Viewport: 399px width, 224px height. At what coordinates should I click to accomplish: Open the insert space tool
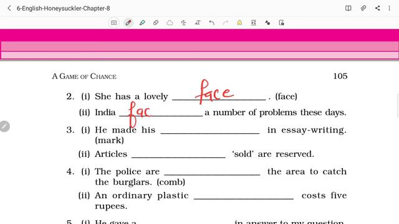tap(254, 23)
